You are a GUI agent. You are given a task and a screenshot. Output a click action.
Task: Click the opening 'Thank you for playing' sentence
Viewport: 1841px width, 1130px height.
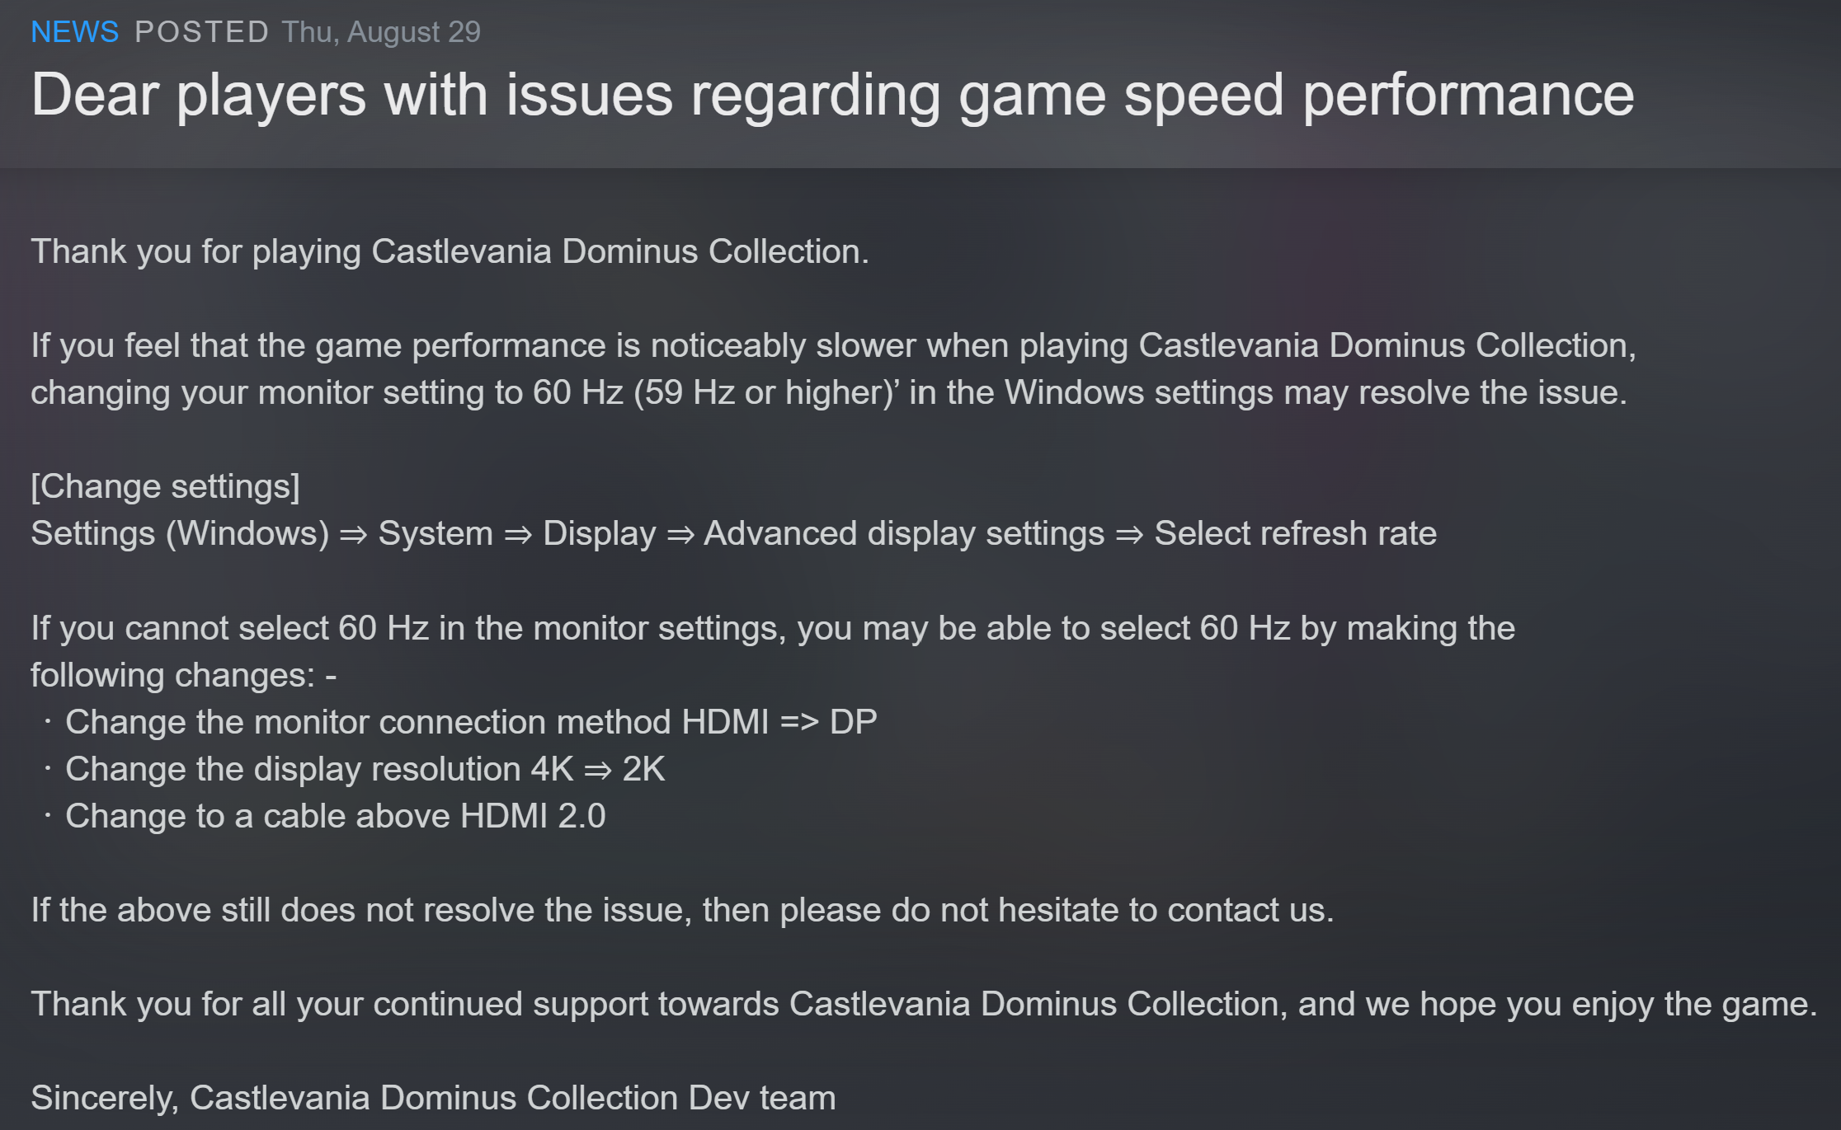point(450,251)
